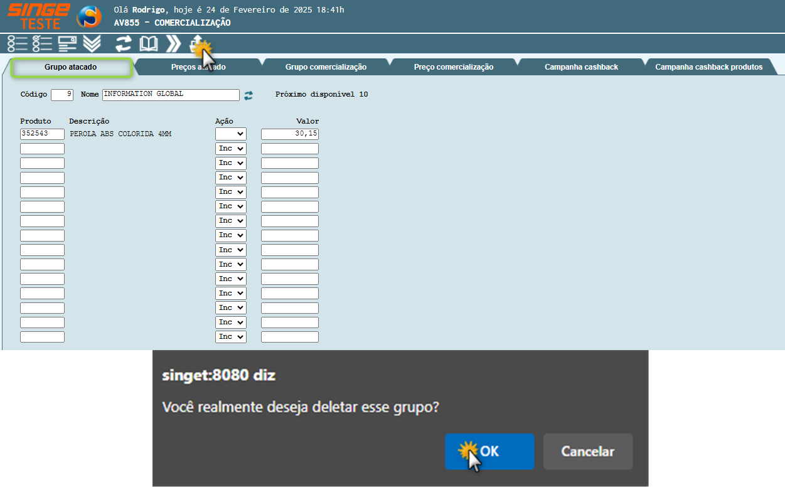Click the triple down-chevron toolbar icon
The width and height of the screenshot is (785, 490).
point(92,43)
